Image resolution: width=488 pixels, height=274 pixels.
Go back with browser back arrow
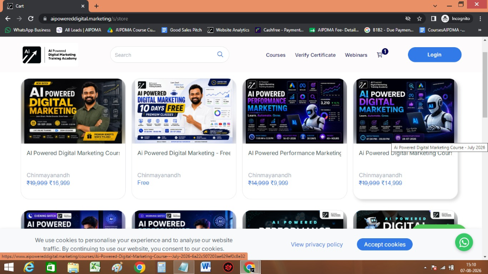pos(8,19)
